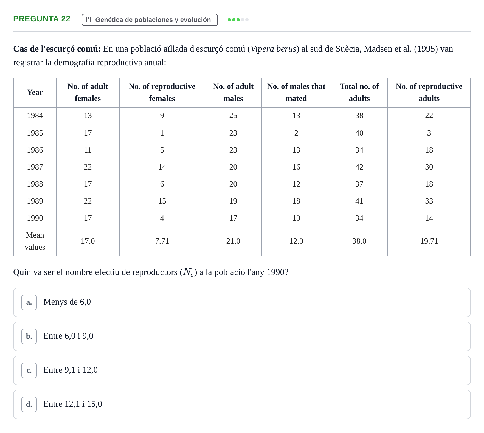Click the book icon in topic tag
484x433 pixels.
tap(89, 20)
